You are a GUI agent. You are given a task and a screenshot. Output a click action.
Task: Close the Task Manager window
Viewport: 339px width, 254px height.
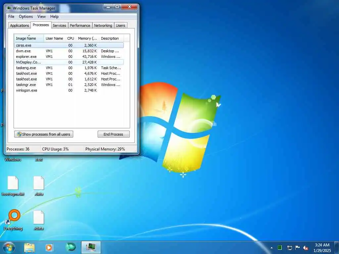[129, 7]
